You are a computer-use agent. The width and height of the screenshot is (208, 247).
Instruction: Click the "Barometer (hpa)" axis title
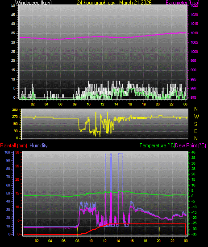(x=183, y=3)
